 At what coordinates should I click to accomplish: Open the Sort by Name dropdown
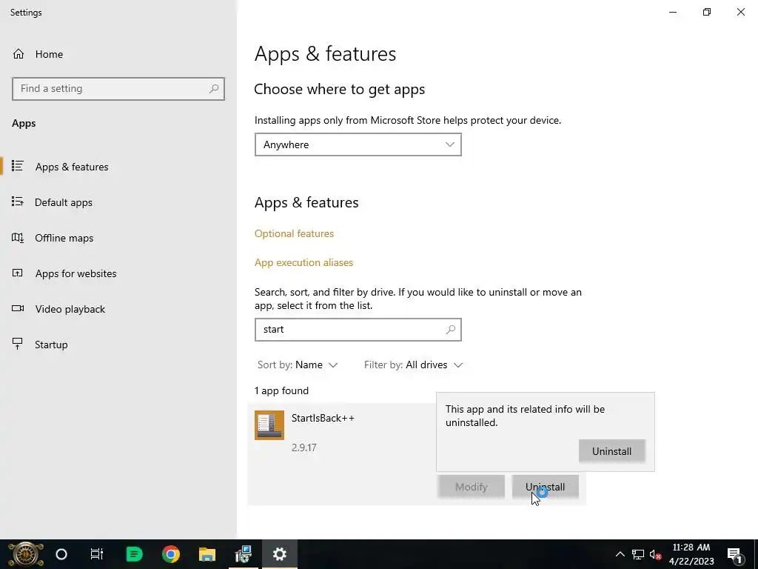(x=298, y=365)
